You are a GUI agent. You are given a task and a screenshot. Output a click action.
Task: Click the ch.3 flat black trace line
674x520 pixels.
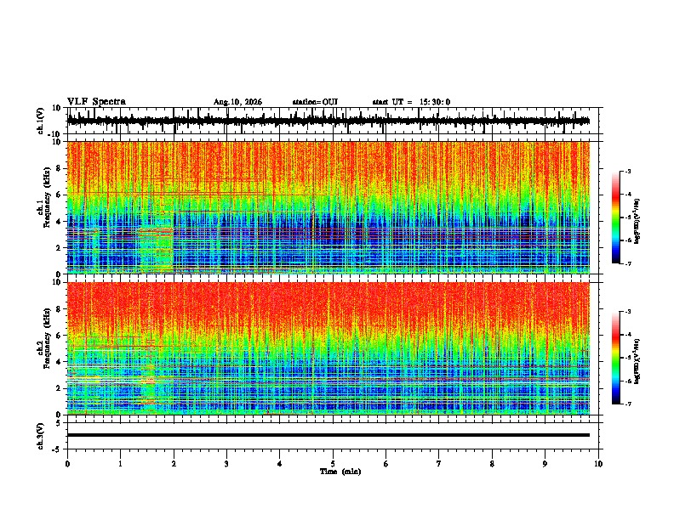(x=328, y=435)
